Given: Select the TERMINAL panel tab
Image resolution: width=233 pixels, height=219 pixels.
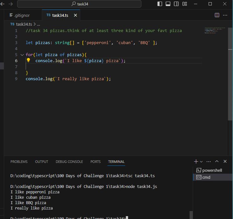Looking at the screenshot, I should 116,162.
